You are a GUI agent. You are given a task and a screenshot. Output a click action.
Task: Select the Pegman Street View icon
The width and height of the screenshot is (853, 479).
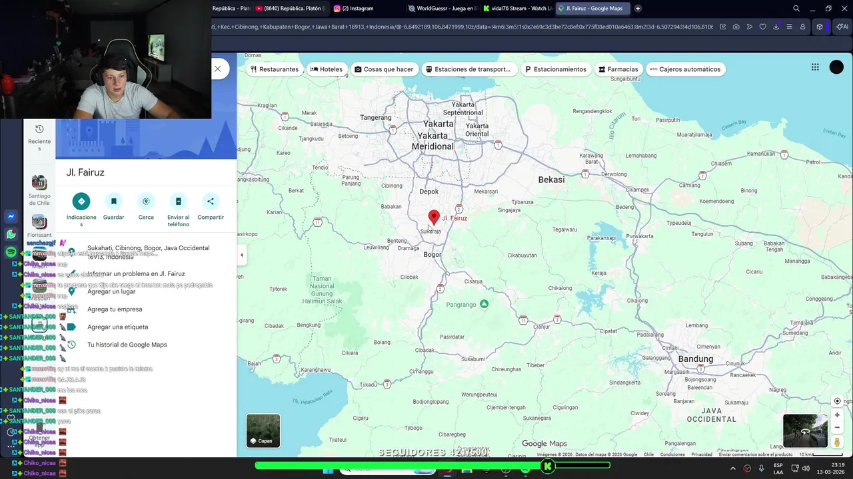click(x=838, y=442)
